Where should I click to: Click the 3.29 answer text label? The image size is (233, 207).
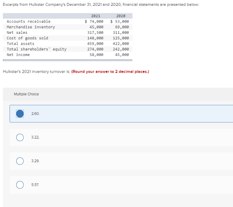pyautogui.click(x=35, y=161)
